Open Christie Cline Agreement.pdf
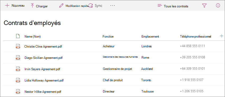 [x=43, y=46]
